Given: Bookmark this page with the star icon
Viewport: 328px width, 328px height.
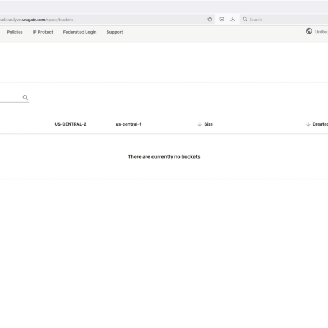Looking at the screenshot, I should coord(210,19).
